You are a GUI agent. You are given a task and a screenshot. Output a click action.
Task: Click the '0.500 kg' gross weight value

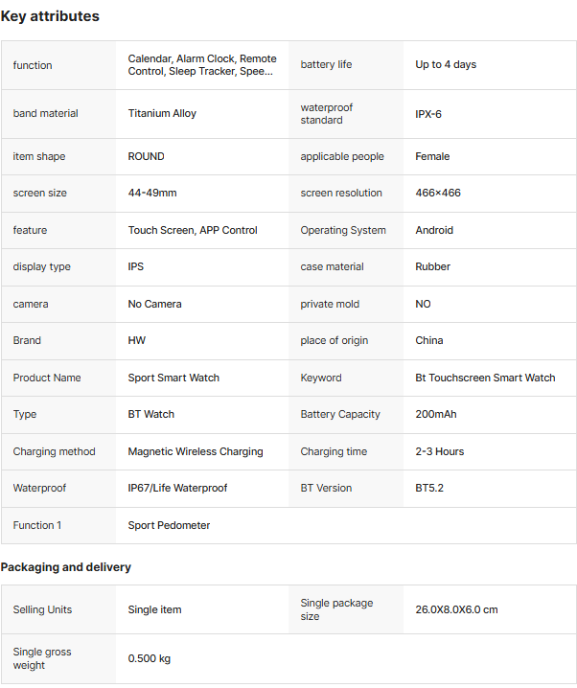coord(150,658)
